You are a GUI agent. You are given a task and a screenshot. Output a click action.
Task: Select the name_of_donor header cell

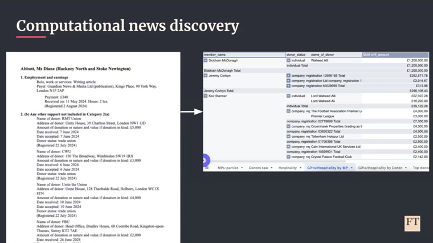pos(336,55)
